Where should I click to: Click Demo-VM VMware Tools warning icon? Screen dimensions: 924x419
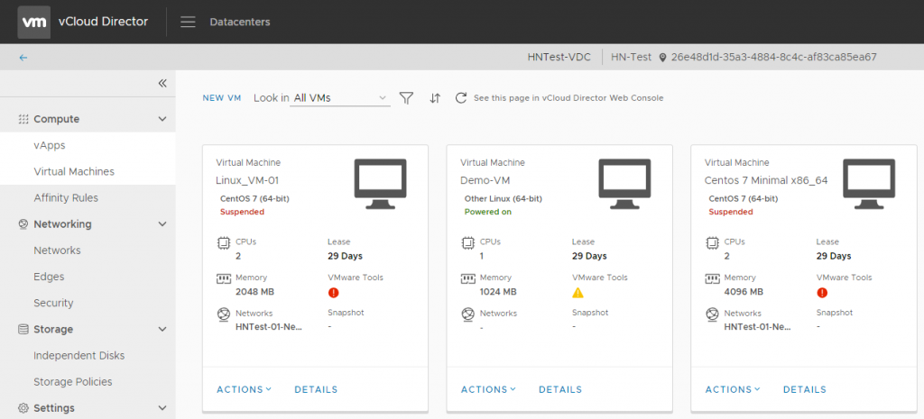tap(577, 293)
